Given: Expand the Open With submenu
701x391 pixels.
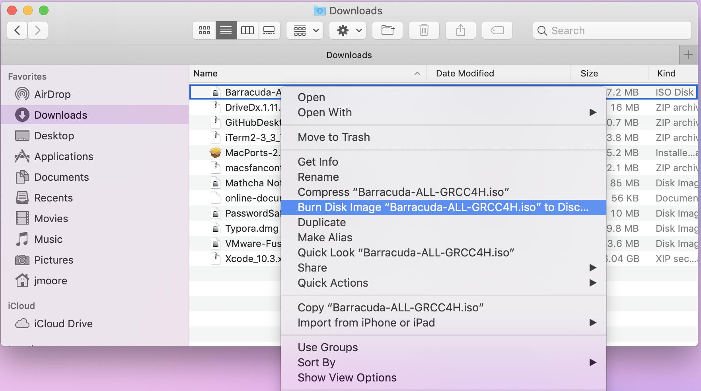Looking at the screenshot, I should coord(443,113).
